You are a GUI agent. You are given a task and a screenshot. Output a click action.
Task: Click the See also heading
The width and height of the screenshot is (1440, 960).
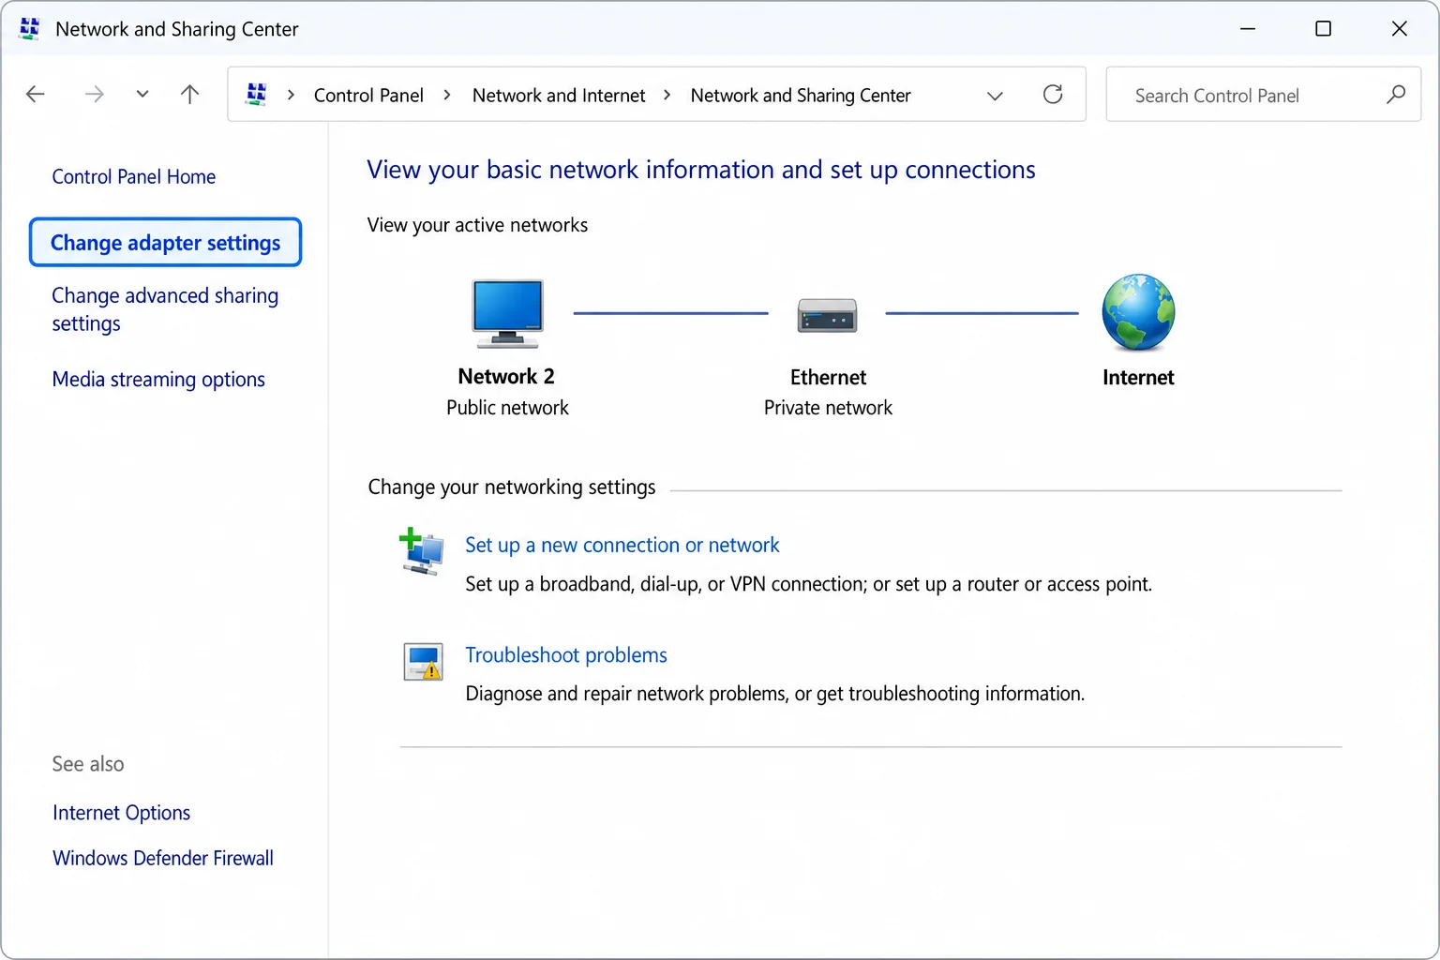click(x=88, y=764)
